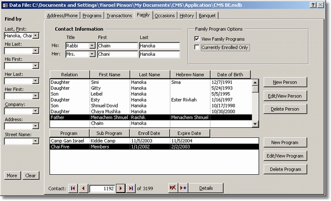Viewport: 331px width, 201px height.
Task: Open the Occasions tab
Action: coord(165,16)
